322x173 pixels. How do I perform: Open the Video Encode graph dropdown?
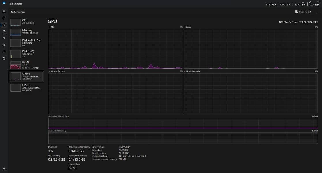coord(57,71)
